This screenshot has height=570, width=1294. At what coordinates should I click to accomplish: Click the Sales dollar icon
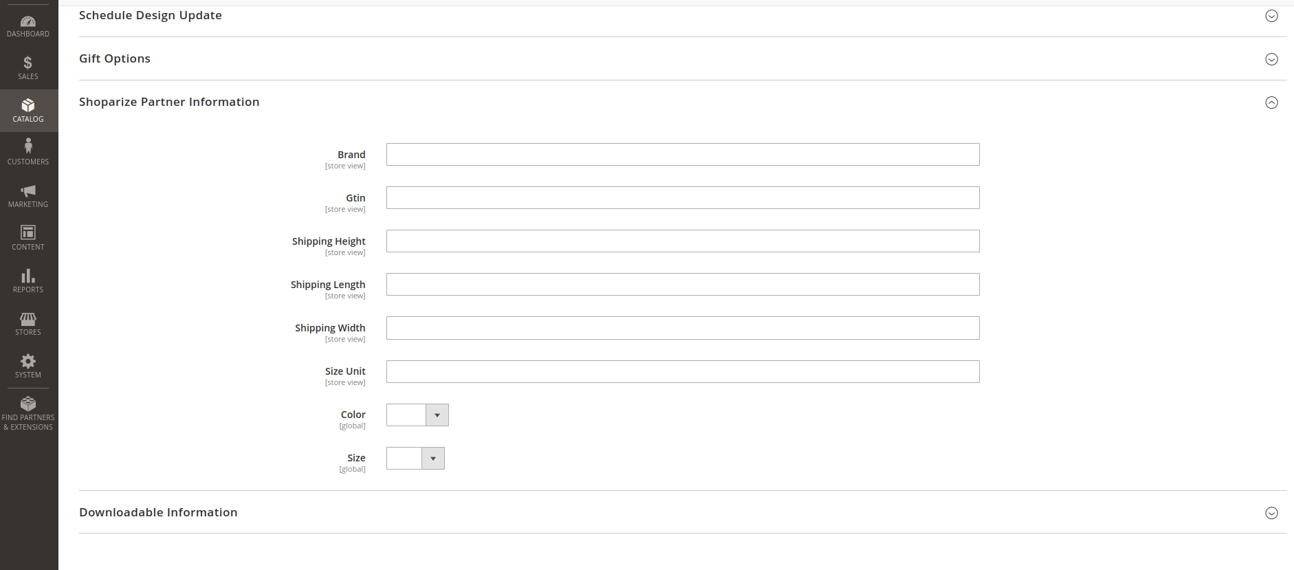(x=28, y=63)
